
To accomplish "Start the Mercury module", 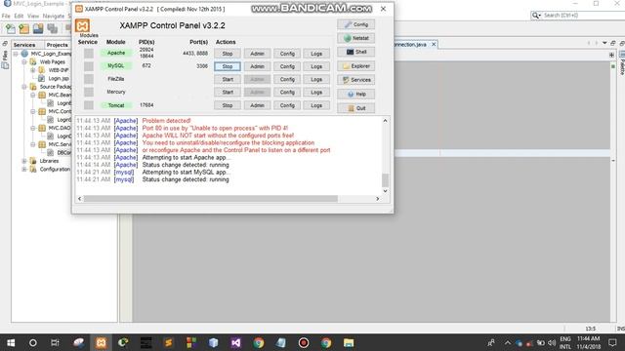I will (x=228, y=92).
